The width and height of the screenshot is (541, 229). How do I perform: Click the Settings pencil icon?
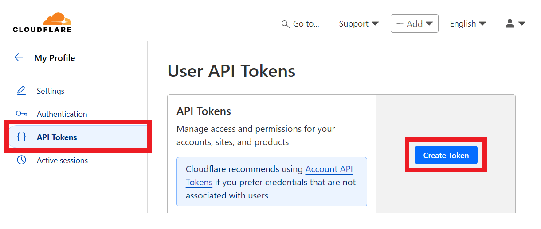tap(21, 91)
